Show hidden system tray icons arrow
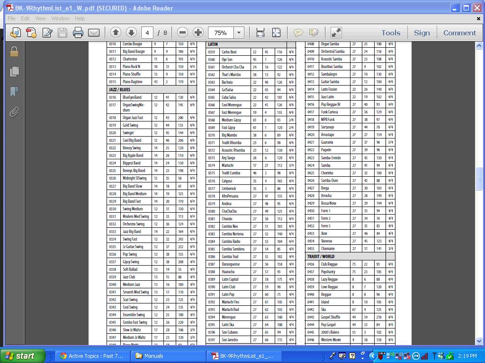The height and width of the screenshot is (363, 485). click(372, 356)
